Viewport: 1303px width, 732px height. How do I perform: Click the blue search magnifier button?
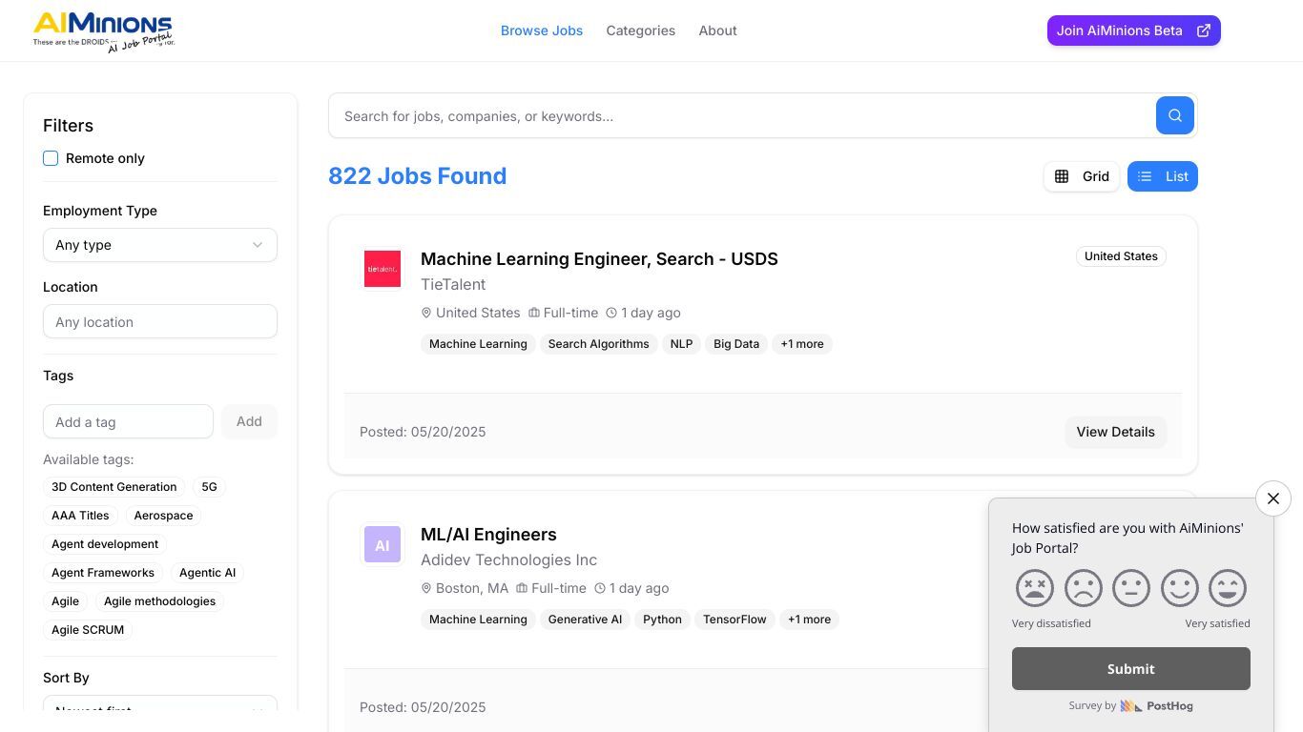click(1175, 115)
